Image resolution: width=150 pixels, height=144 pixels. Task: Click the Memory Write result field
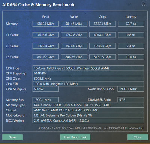click(x=74, y=24)
